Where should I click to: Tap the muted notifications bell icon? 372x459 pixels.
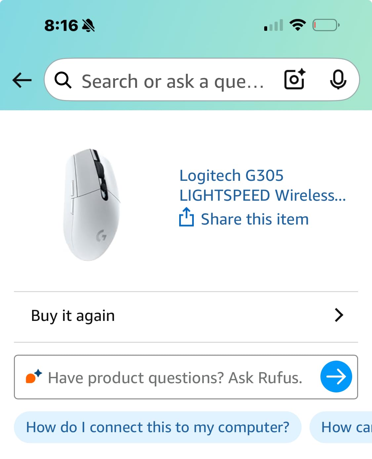click(89, 25)
